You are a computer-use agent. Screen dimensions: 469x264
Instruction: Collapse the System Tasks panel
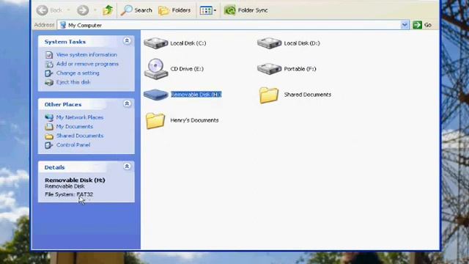click(127, 41)
